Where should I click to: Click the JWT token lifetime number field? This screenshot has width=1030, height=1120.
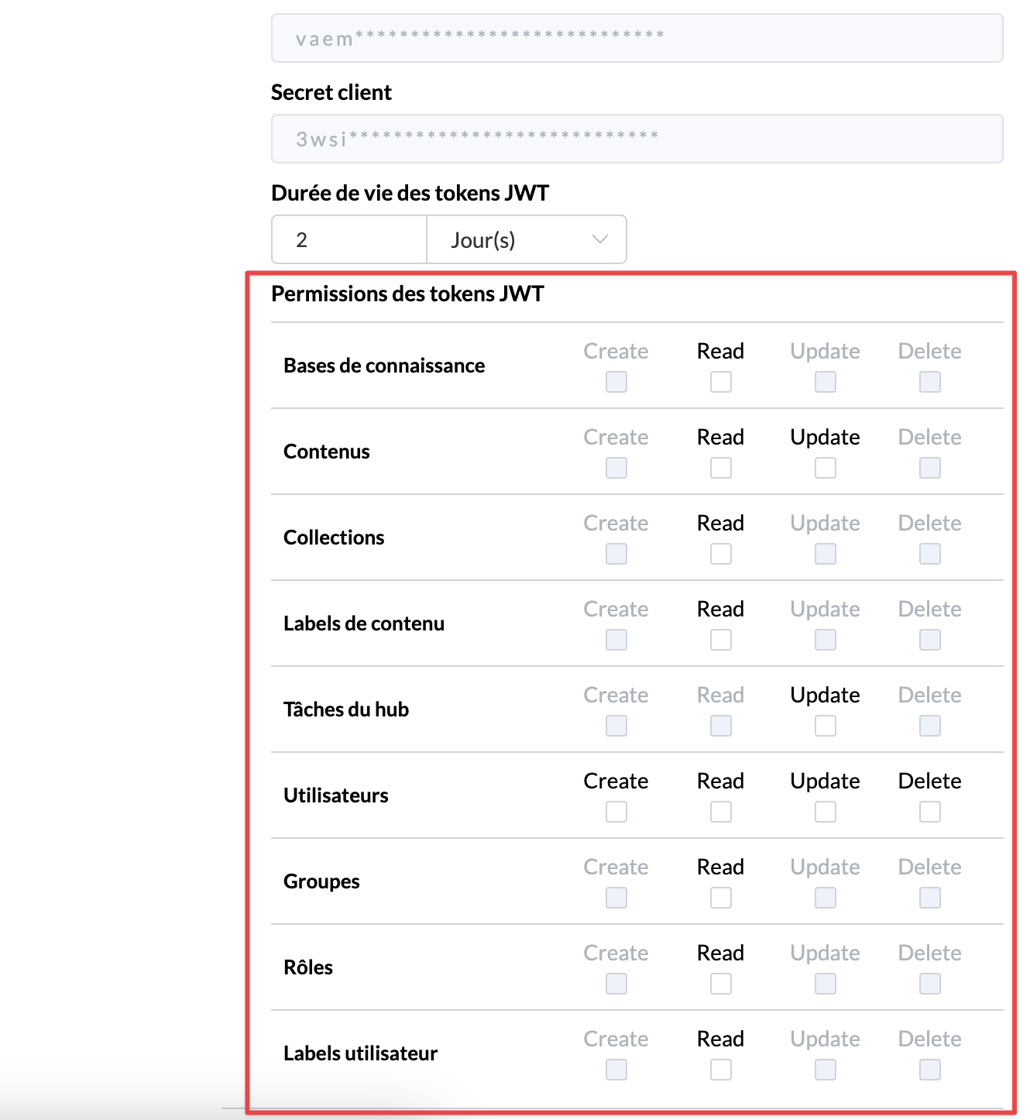tap(348, 240)
